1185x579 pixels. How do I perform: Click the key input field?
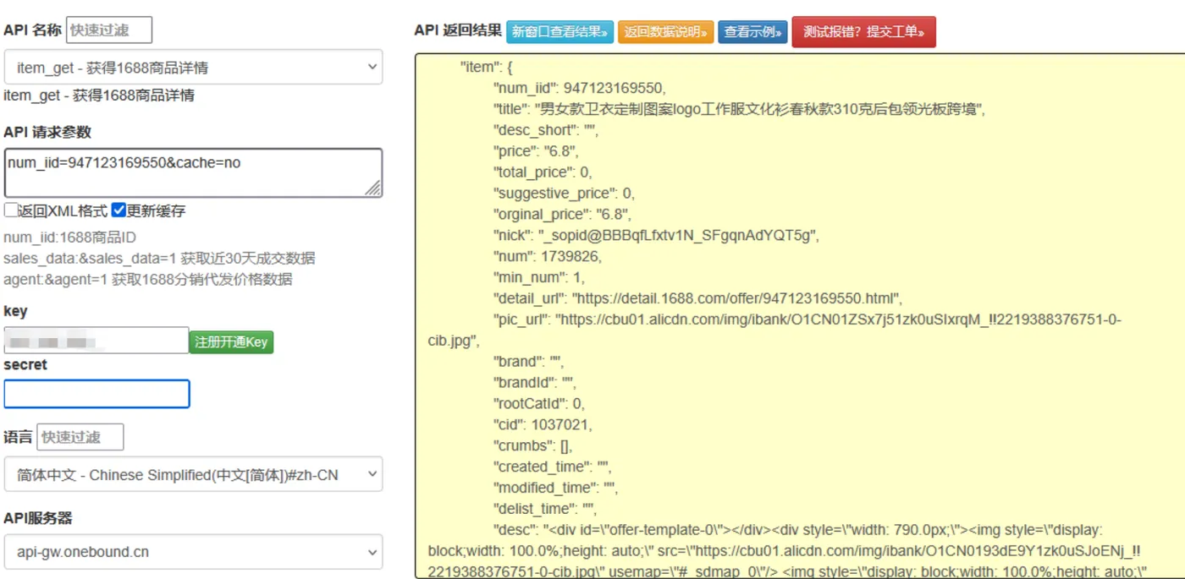tap(96, 341)
